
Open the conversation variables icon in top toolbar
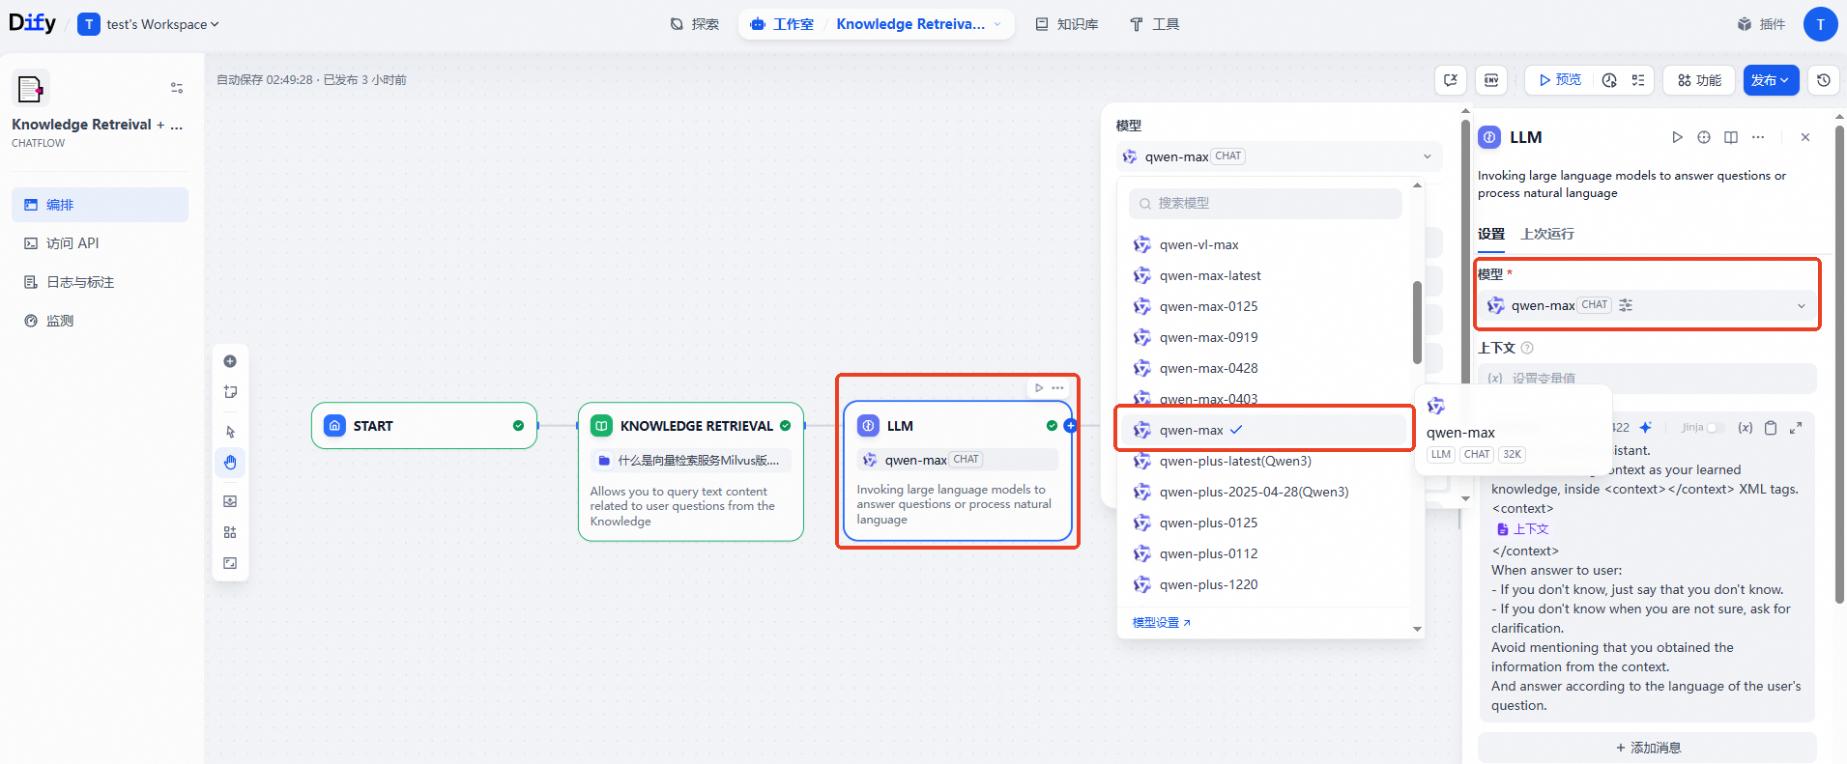[1451, 80]
